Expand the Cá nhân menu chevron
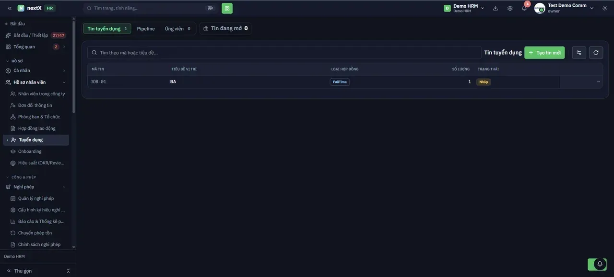 coord(64,71)
